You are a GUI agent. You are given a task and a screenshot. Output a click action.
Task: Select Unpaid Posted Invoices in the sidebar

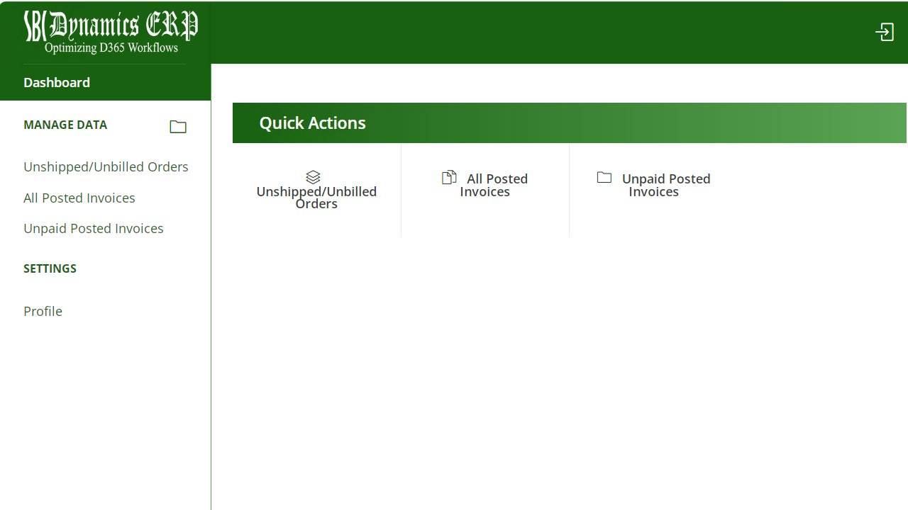click(x=93, y=228)
